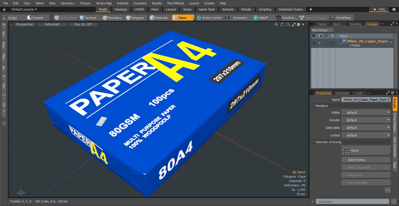Click the red record button beside Command
399x206 pixels.
393,202
